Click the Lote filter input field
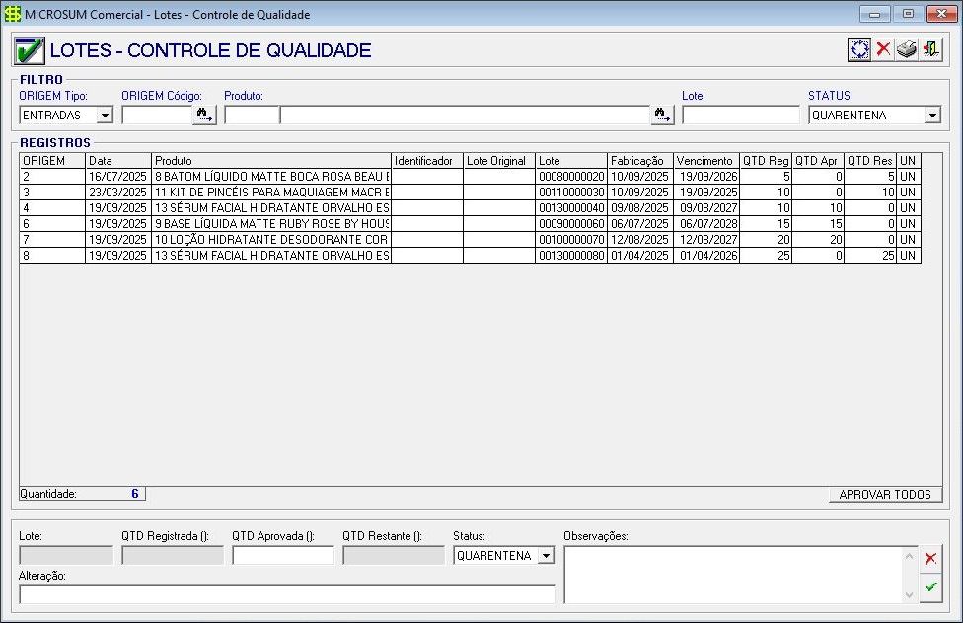 tap(740, 116)
